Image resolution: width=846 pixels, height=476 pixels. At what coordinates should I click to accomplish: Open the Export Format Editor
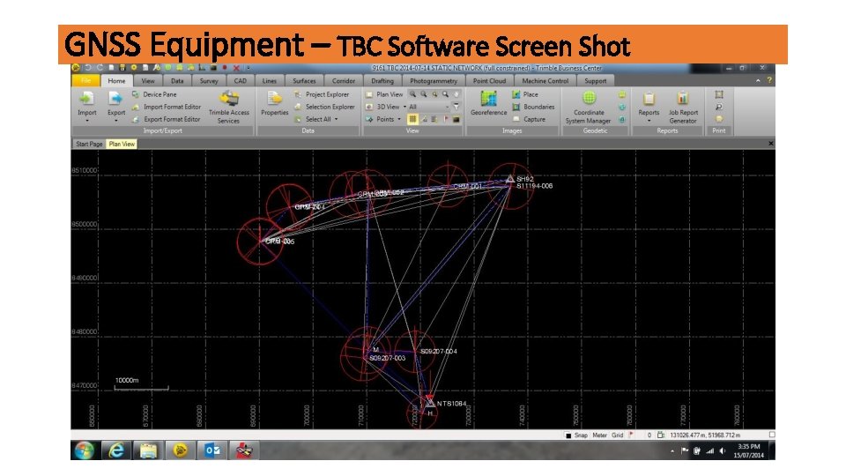pos(167,119)
